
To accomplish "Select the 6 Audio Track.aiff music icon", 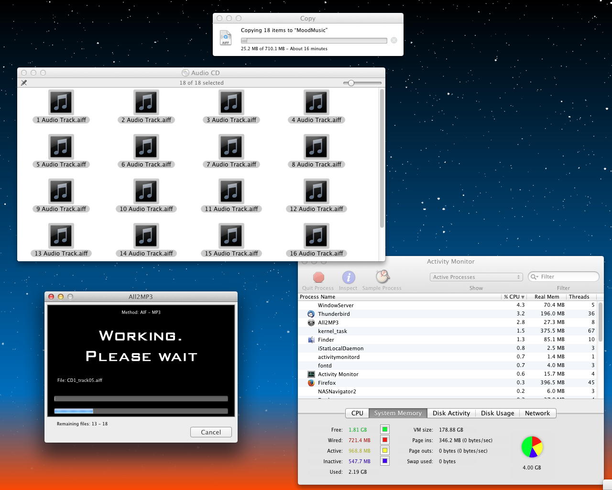I will pos(146,147).
